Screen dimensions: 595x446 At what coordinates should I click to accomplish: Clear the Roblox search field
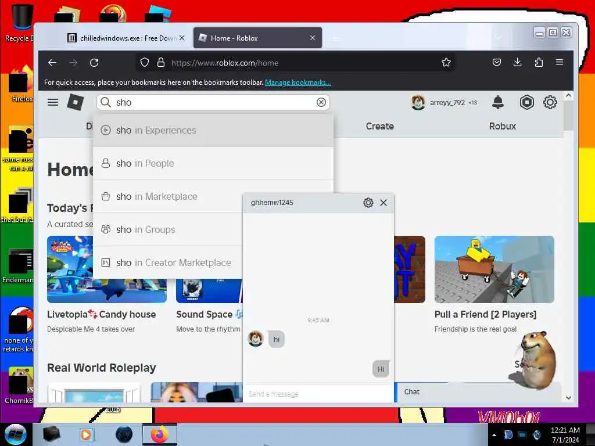[321, 102]
